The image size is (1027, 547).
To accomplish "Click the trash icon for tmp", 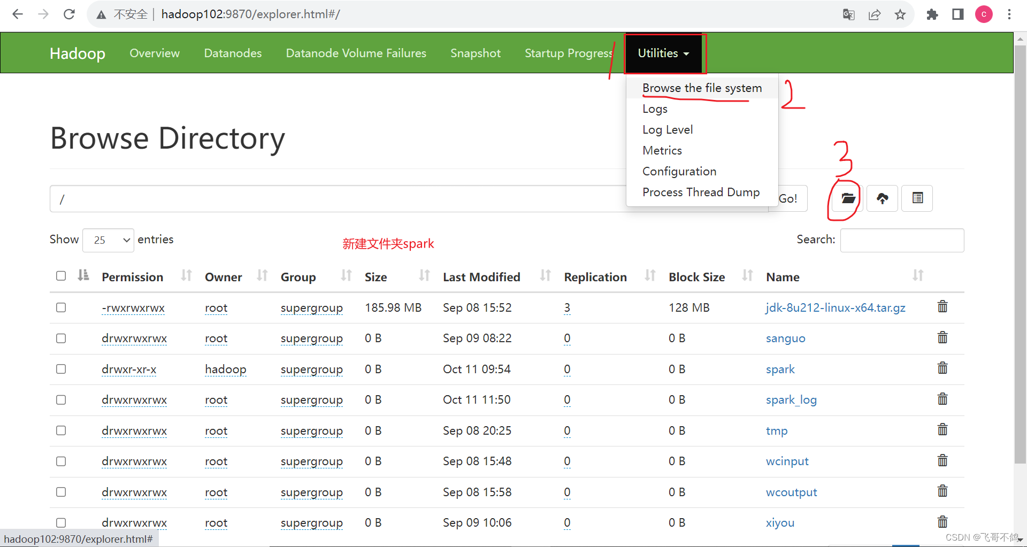I will (942, 430).
